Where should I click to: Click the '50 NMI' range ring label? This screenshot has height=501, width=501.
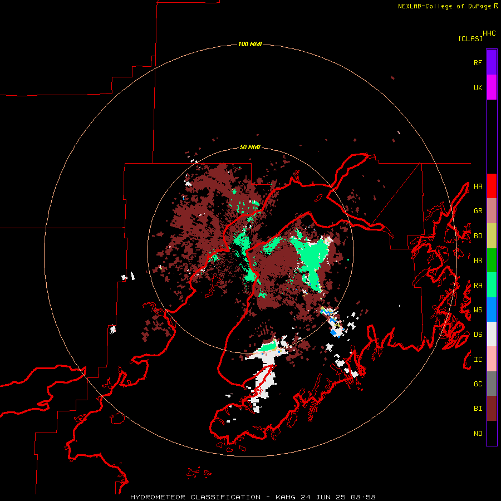pos(250,147)
